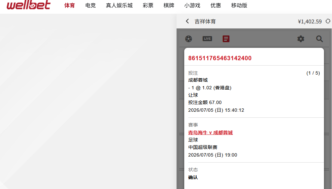Click the (1 / 5) bet counter
Viewport: 332px width, 189px height.
click(313, 73)
